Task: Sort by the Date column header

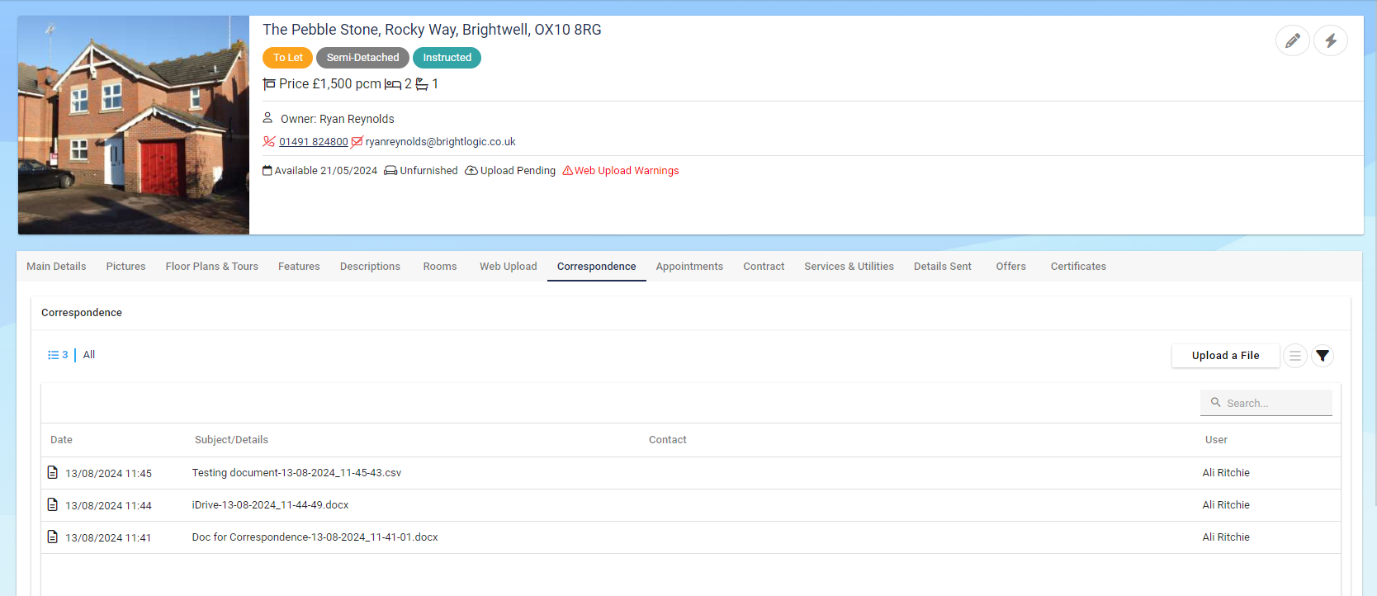Action: [x=61, y=440]
